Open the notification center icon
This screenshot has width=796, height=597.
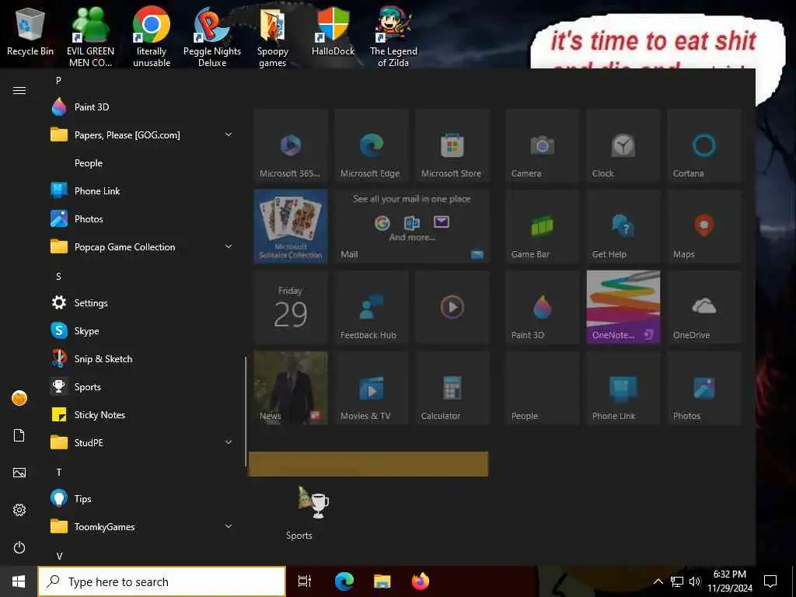[770, 581]
